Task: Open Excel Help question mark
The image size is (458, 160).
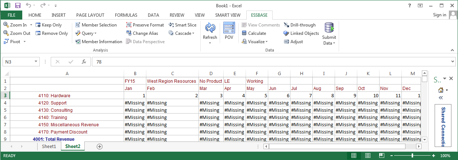Action: (409, 5)
